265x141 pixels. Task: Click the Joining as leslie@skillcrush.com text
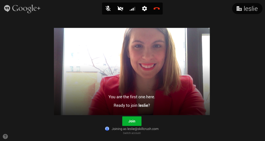click(135, 129)
